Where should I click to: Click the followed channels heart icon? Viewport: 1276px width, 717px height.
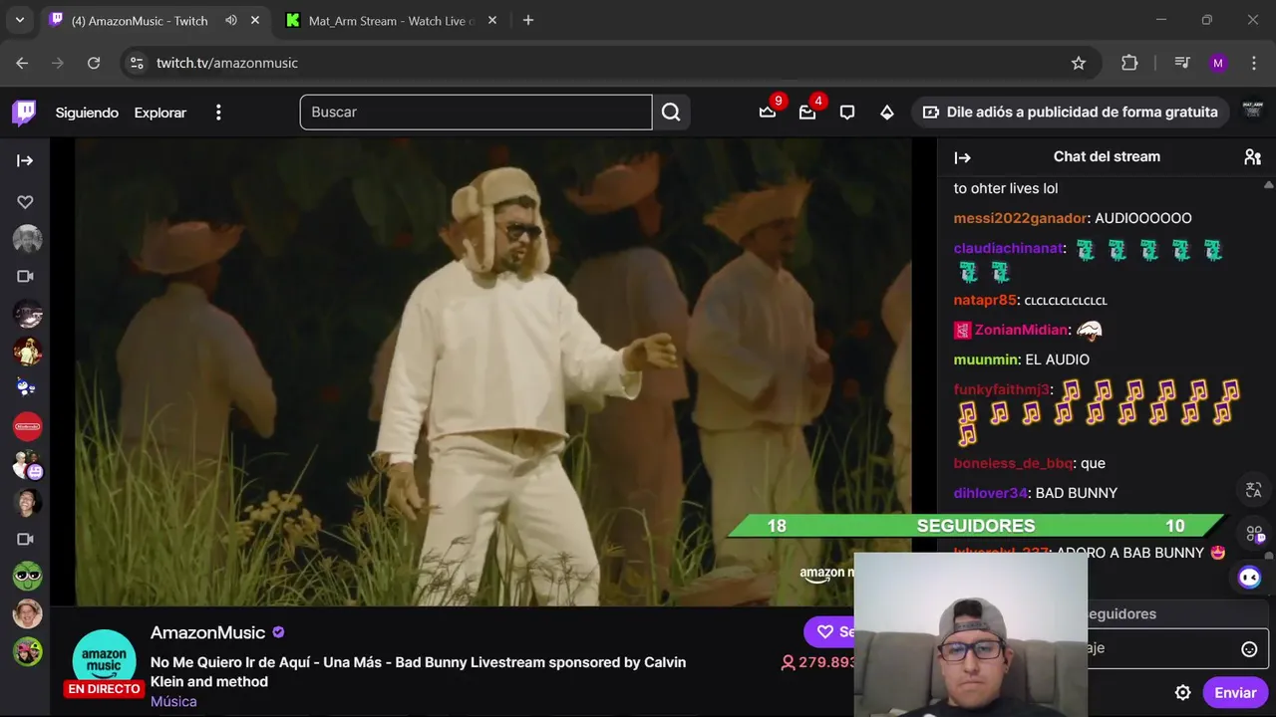25,202
